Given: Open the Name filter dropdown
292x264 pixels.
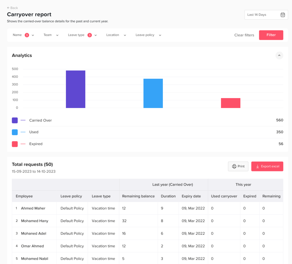Looking at the screenshot, I should point(23,35).
